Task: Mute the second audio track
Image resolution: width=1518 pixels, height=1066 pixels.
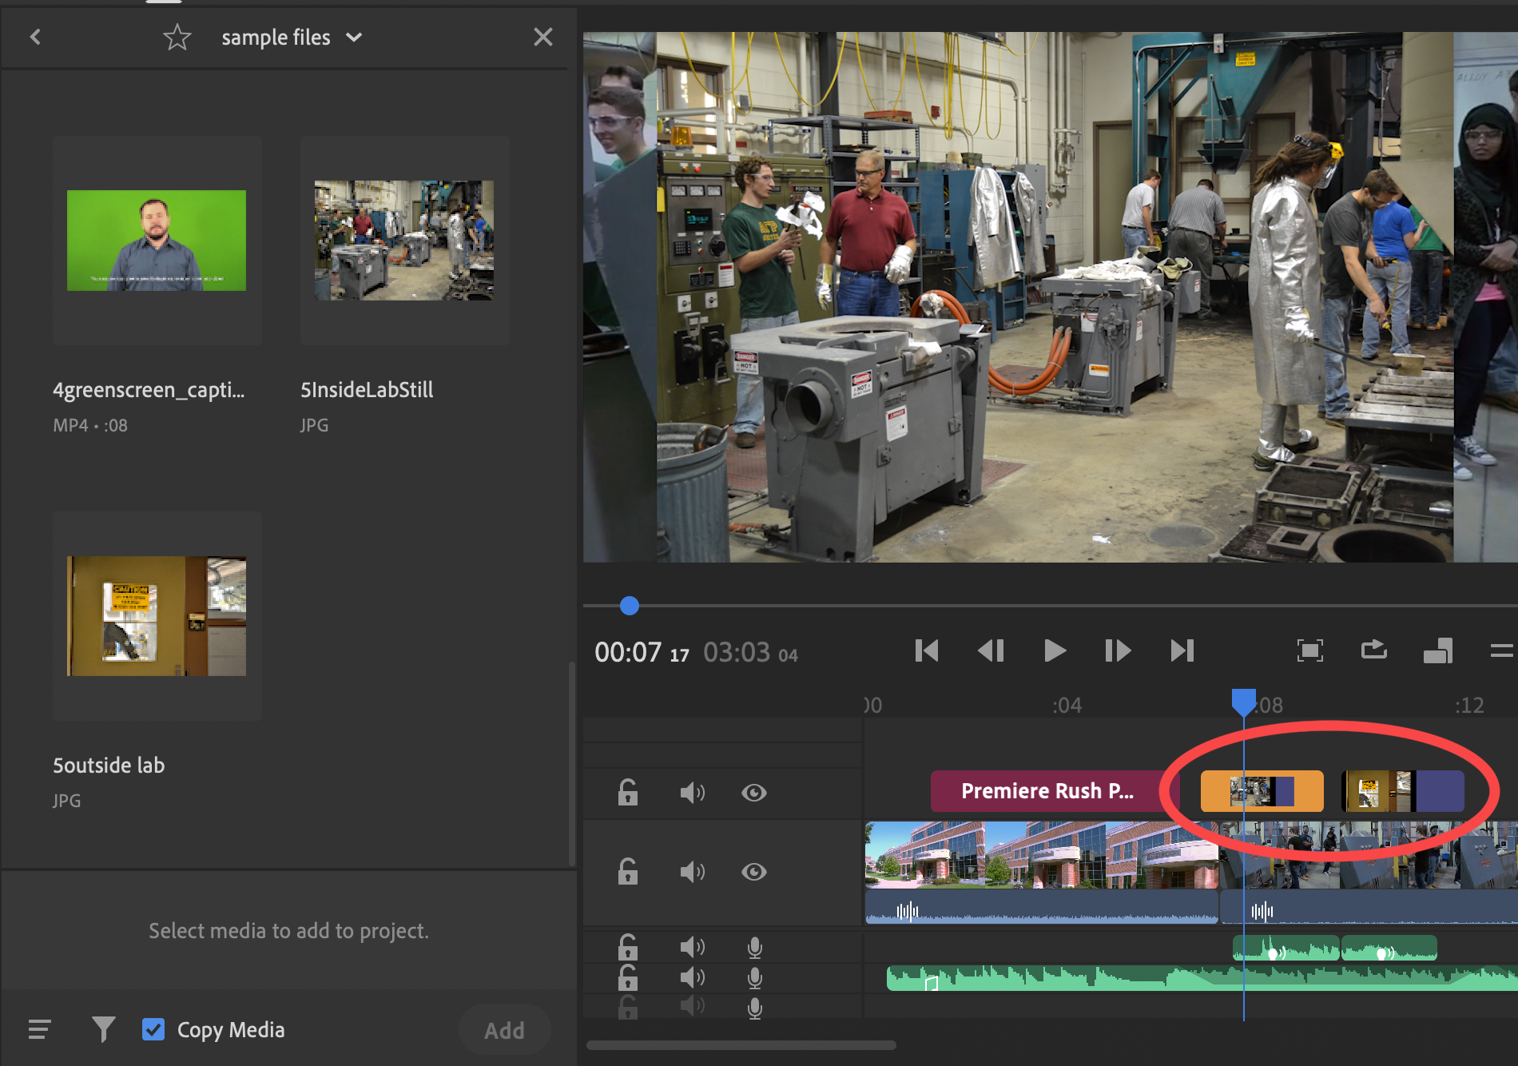Action: [692, 977]
